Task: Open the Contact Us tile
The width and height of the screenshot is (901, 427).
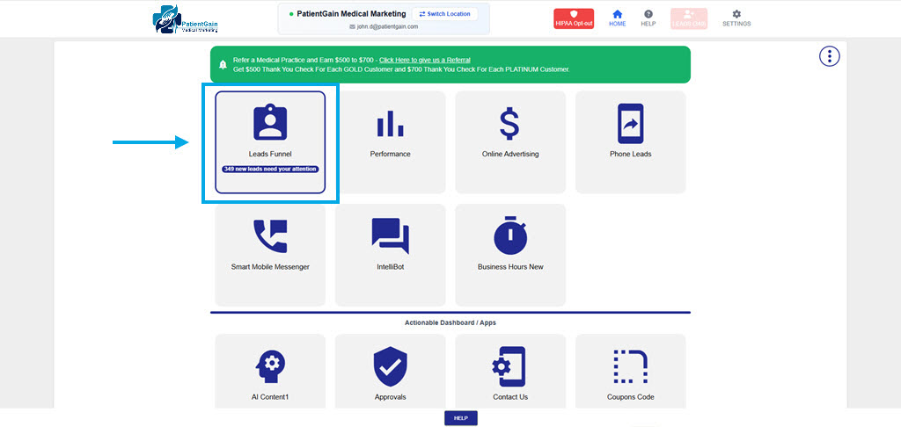Action: tap(510, 372)
